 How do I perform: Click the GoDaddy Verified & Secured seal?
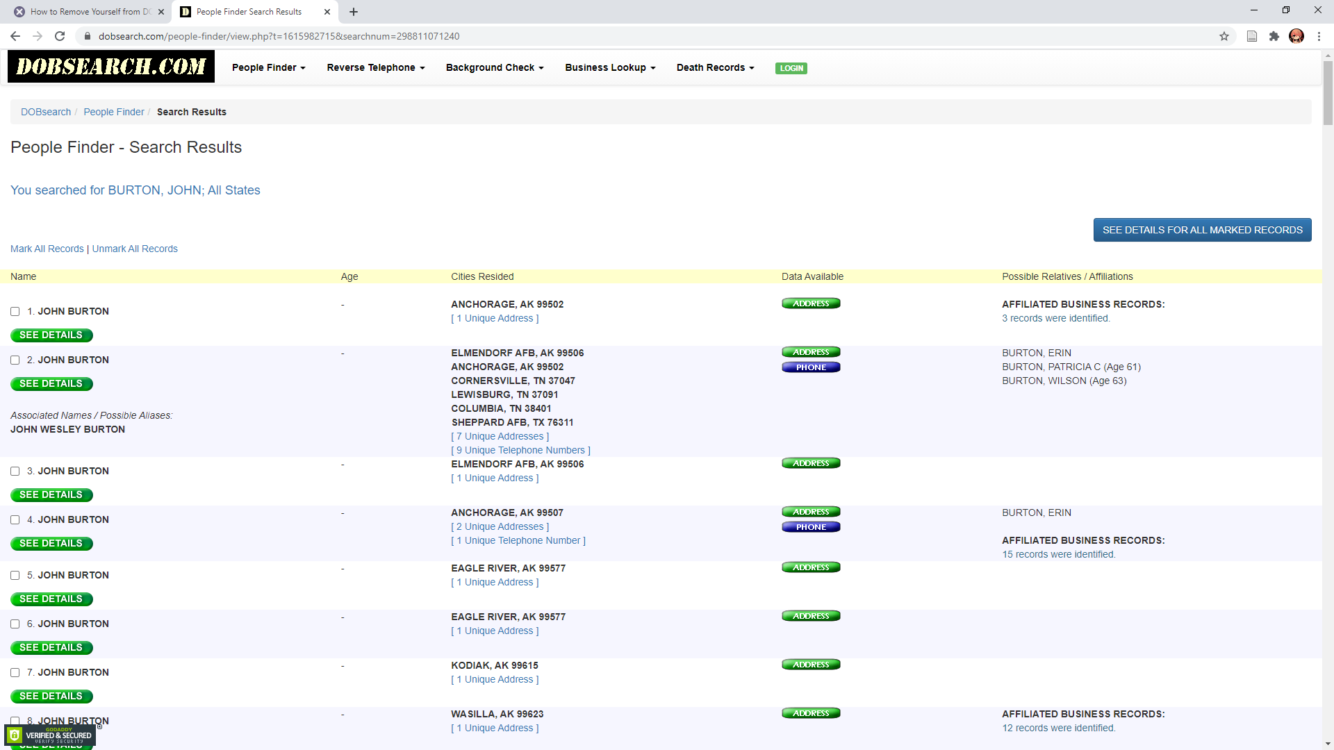click(x=50, y=735)
